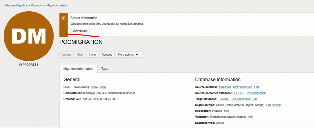Test connection for Source database SRCPDB

(x=242, y=87)
